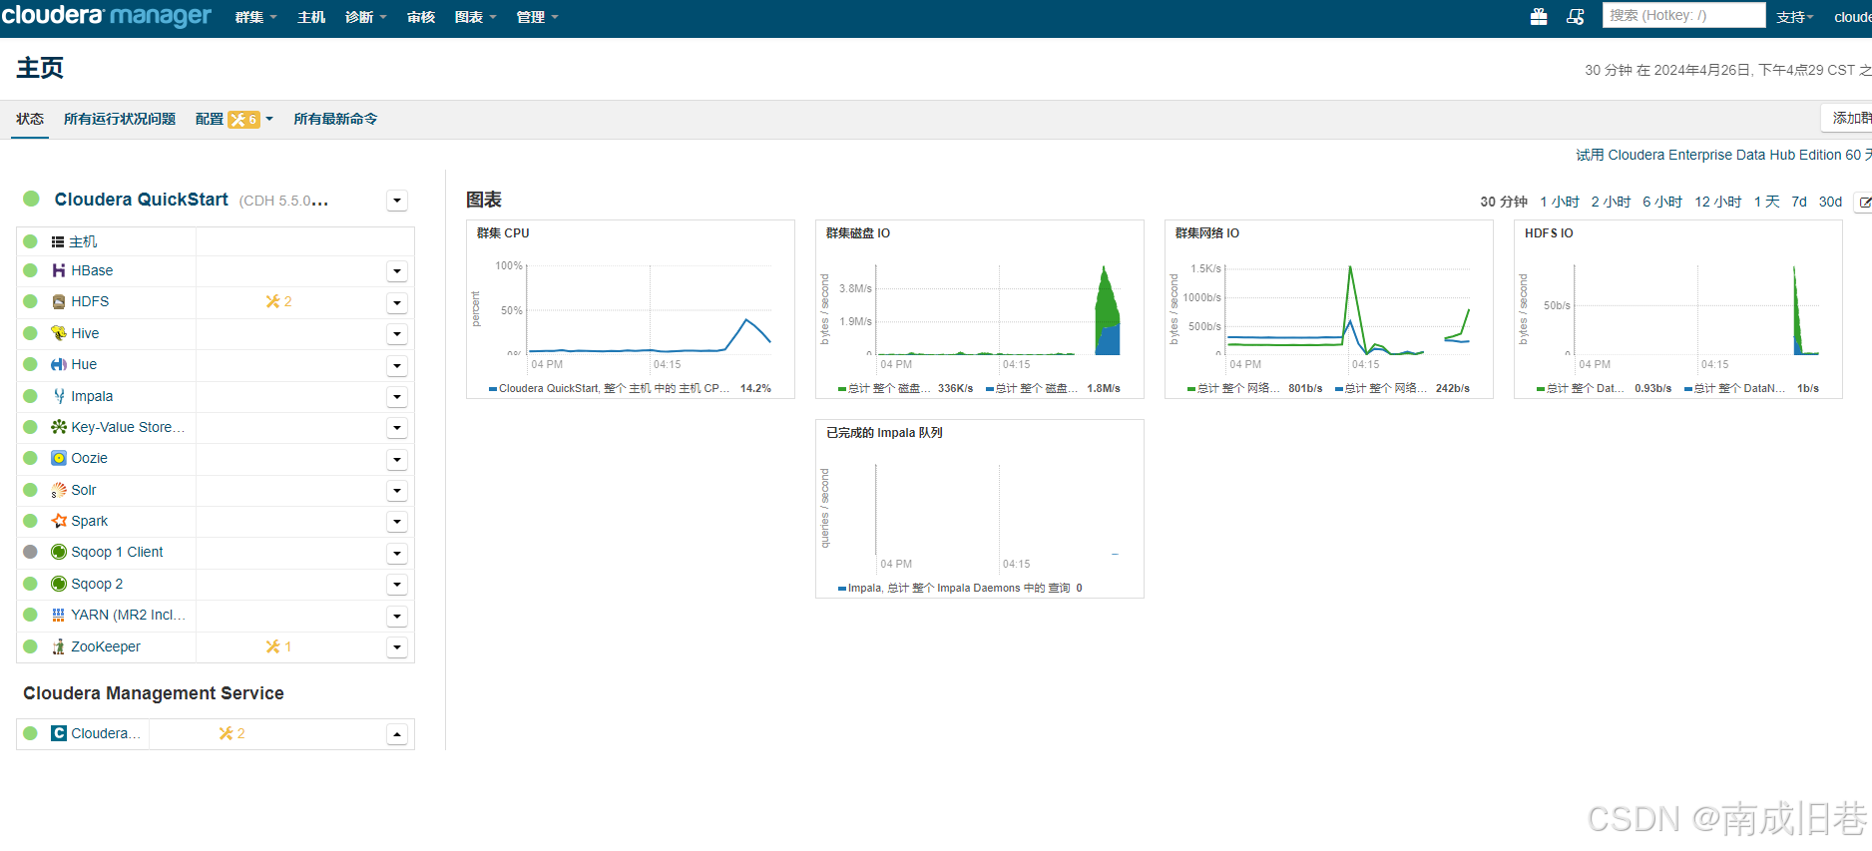Click the Sqoop 1 Client icon
Screen dimensions: 1872x851
[x=59, y=552]
